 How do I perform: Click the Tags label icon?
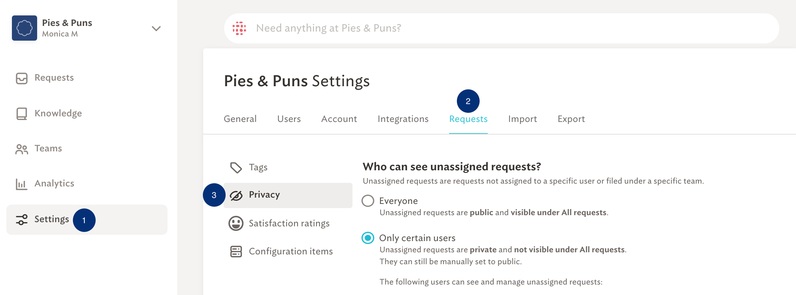coord(236,168)
